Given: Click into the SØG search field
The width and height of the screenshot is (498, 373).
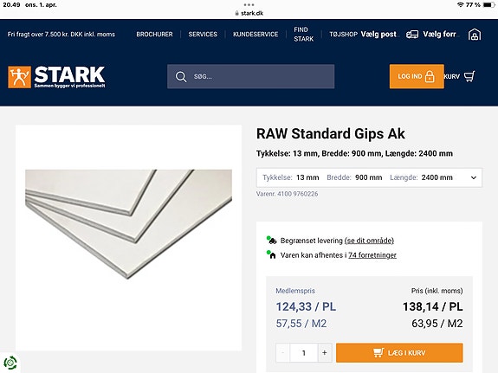Looking at the screenshot, I should point(250,76).
